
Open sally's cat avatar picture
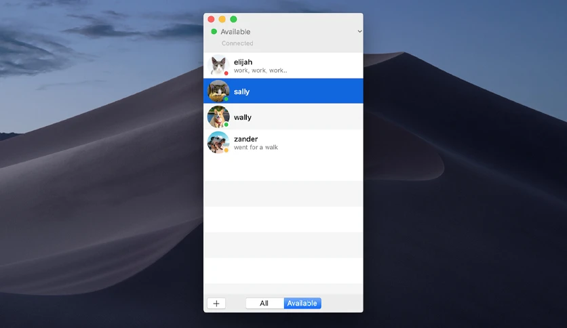point(218,91)
